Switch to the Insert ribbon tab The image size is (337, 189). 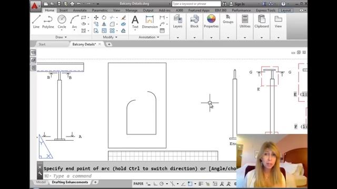coord(63,10)
